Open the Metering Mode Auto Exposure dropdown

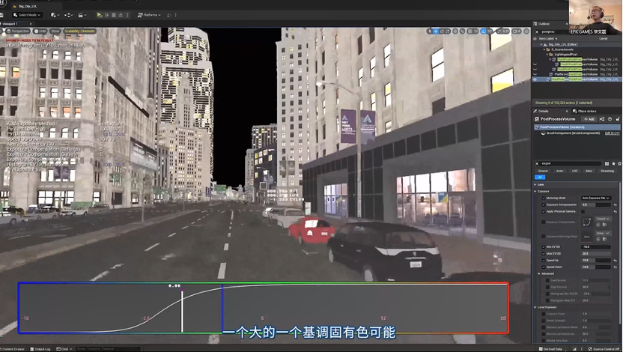596,198
